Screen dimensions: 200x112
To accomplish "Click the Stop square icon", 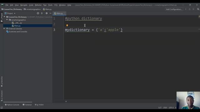I will 193,9.
